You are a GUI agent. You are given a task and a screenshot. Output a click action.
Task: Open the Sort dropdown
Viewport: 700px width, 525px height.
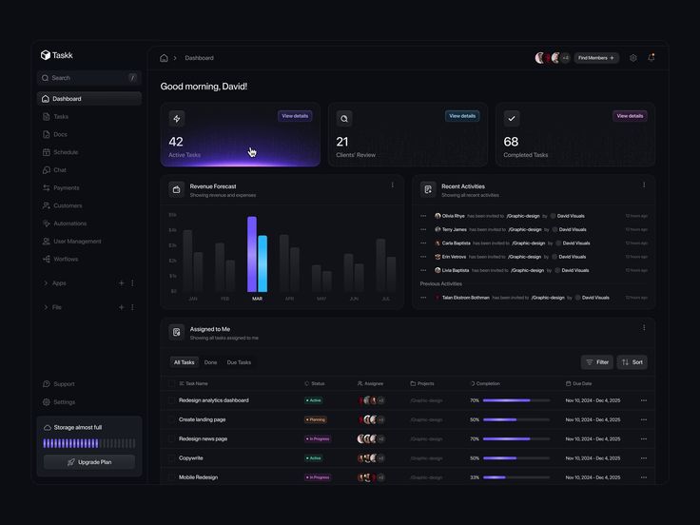(632, 362)
